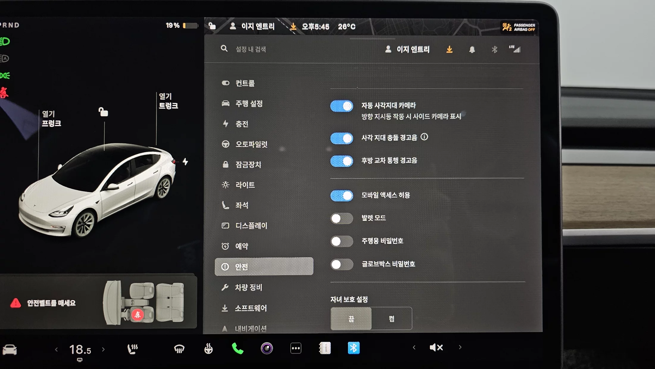Toggle 자동 사각지대 카메라 switch
Viewport: 655px width, 369px height.
point(341,106)
